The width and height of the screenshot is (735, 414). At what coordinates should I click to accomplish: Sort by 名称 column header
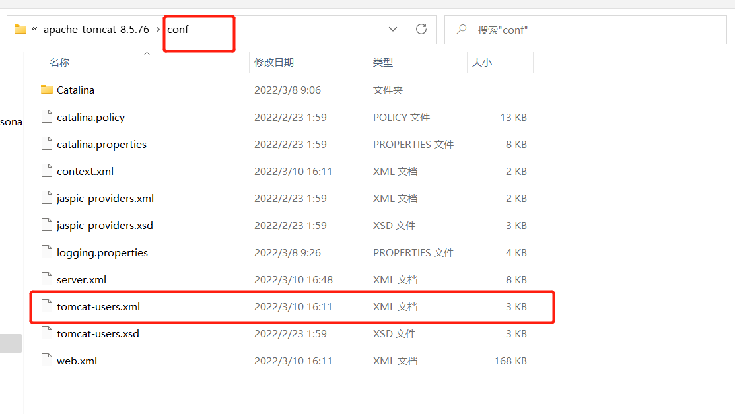coord(59,62)
